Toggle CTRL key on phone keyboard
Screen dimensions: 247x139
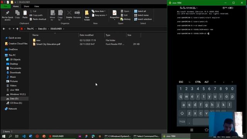198,82
